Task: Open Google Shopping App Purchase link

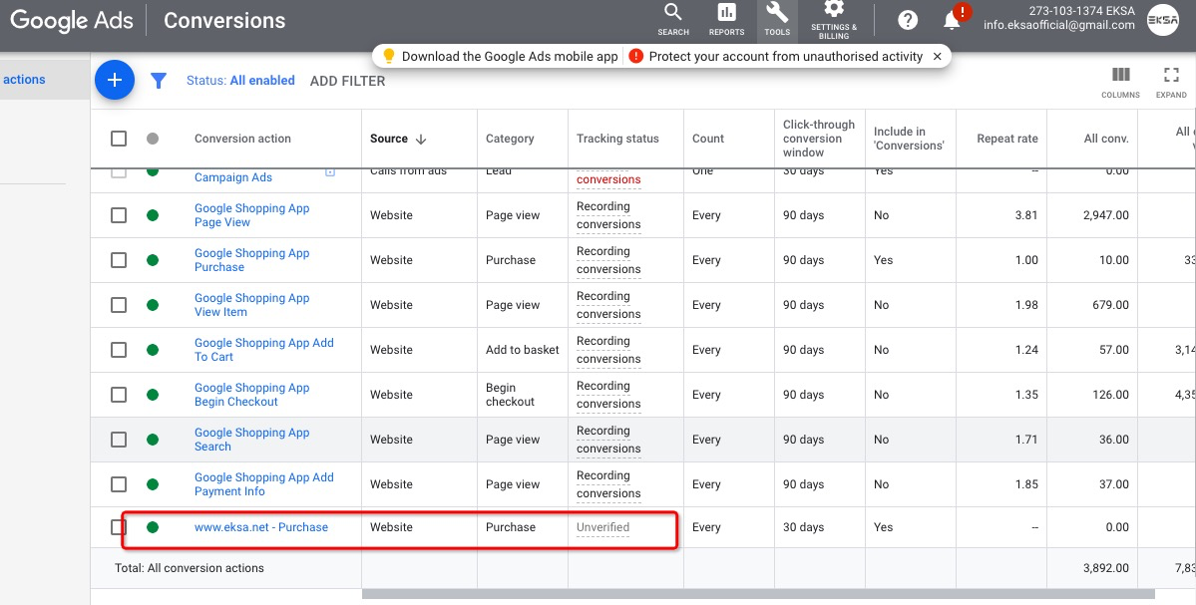Action: [251, 260]
